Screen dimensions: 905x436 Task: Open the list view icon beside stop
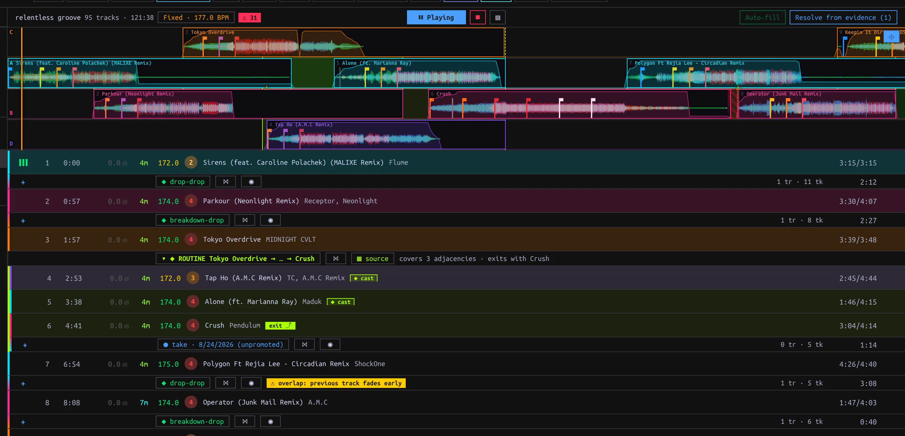click(497, 17)
